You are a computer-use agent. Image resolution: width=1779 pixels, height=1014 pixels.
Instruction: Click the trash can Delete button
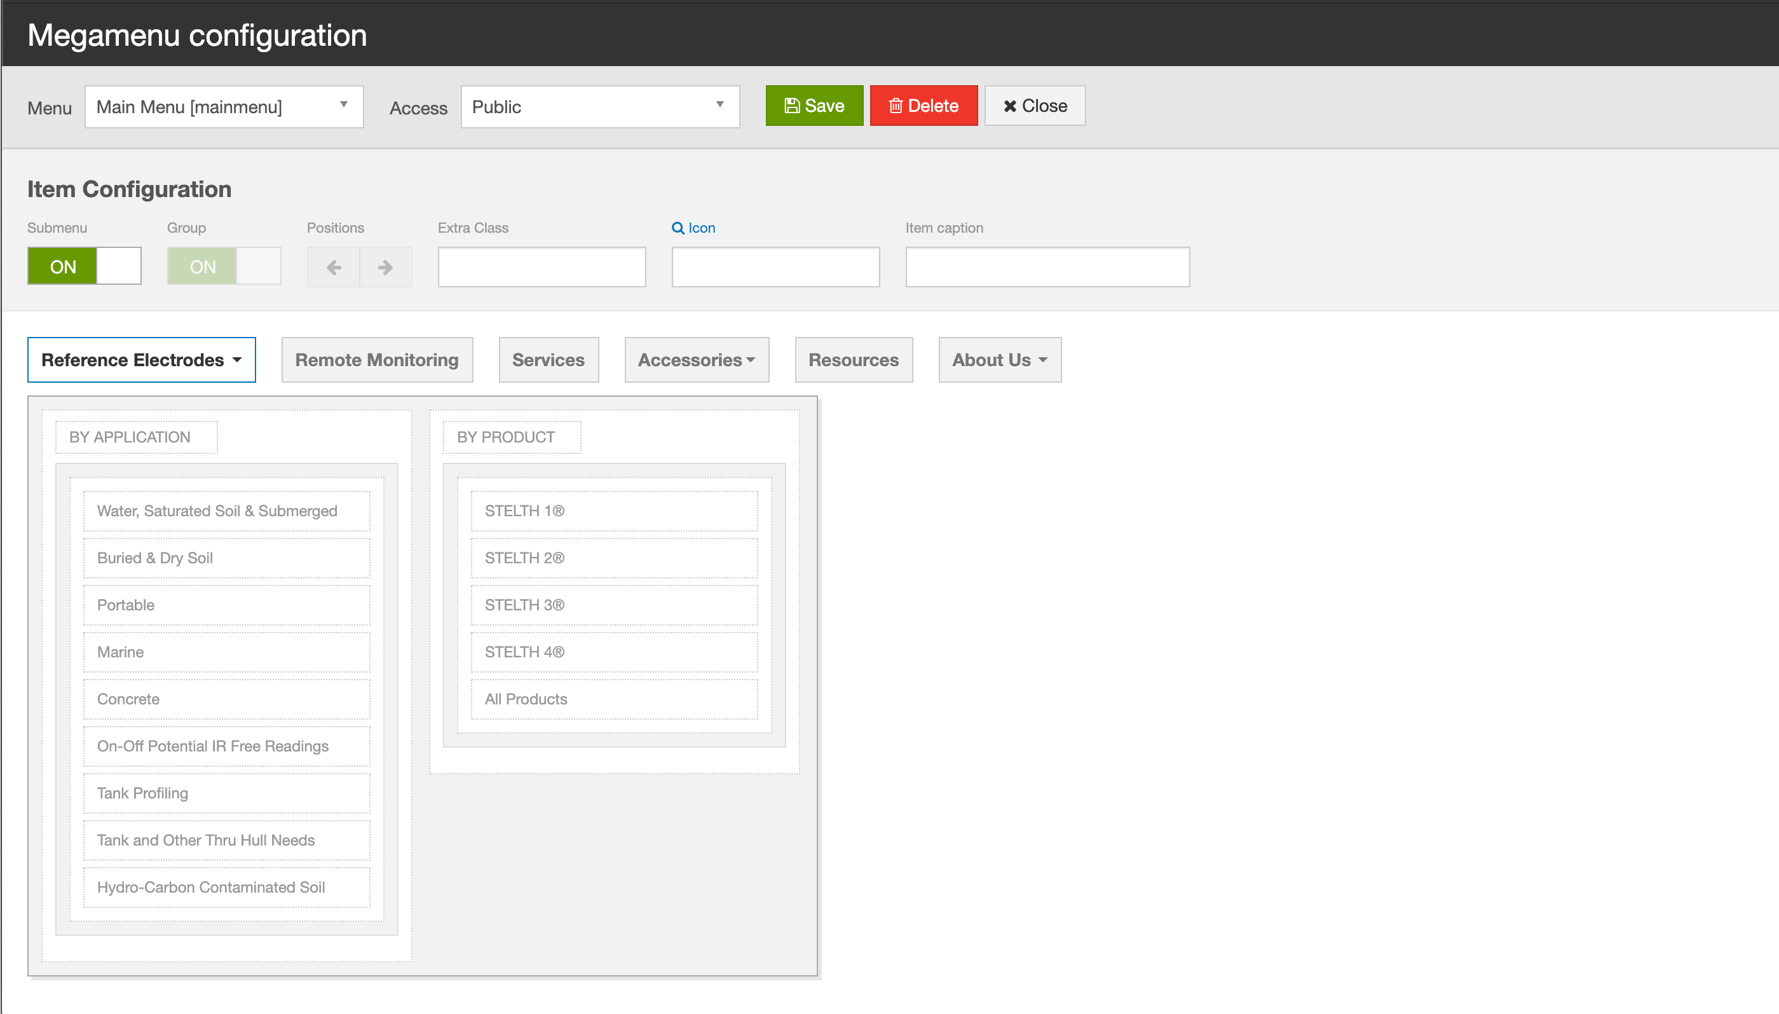tap(924, 106)
